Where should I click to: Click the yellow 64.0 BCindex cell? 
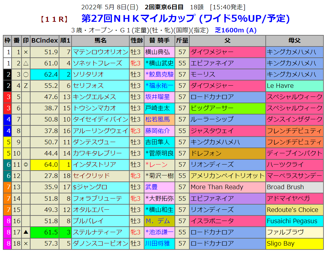coord(45,164)
